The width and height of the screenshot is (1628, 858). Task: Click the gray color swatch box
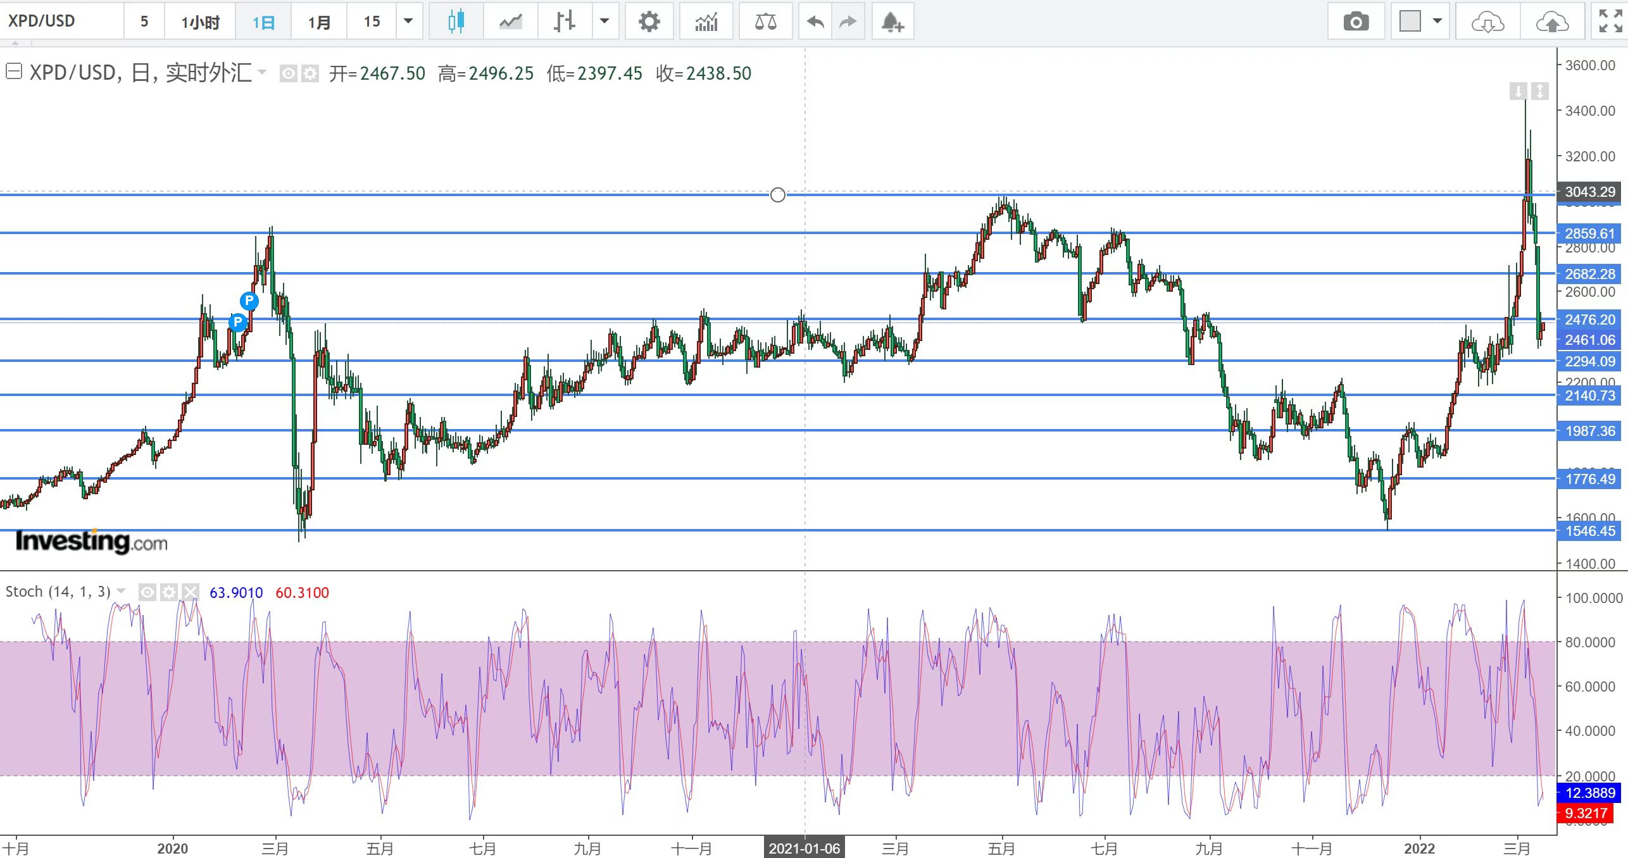click(x=1410, y=22)
